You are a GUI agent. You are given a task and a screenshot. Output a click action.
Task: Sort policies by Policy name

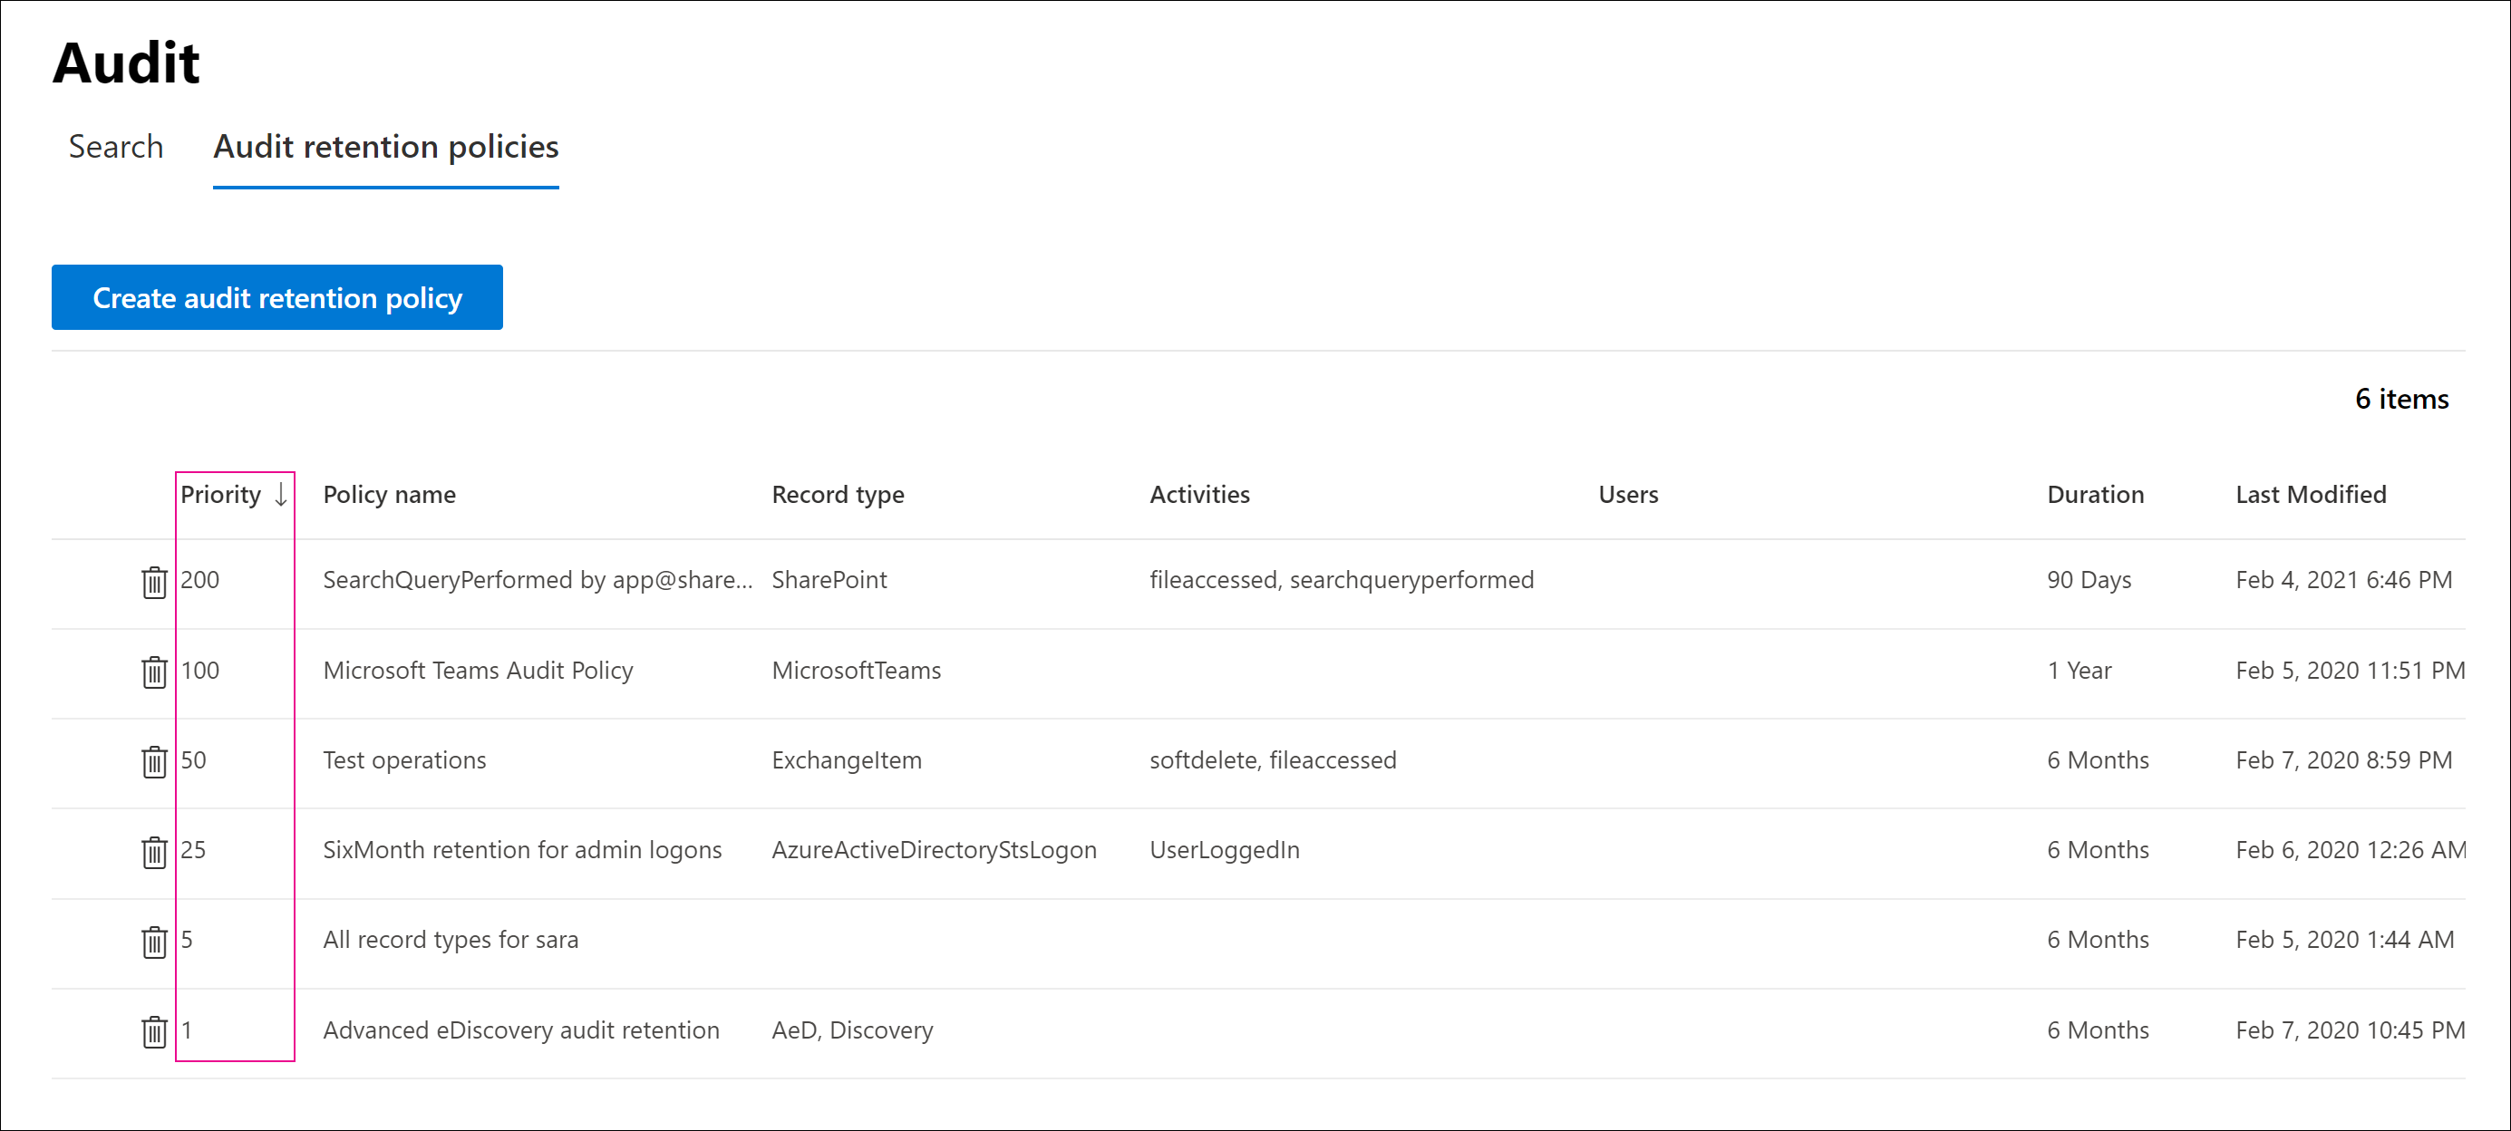(389, 495)
